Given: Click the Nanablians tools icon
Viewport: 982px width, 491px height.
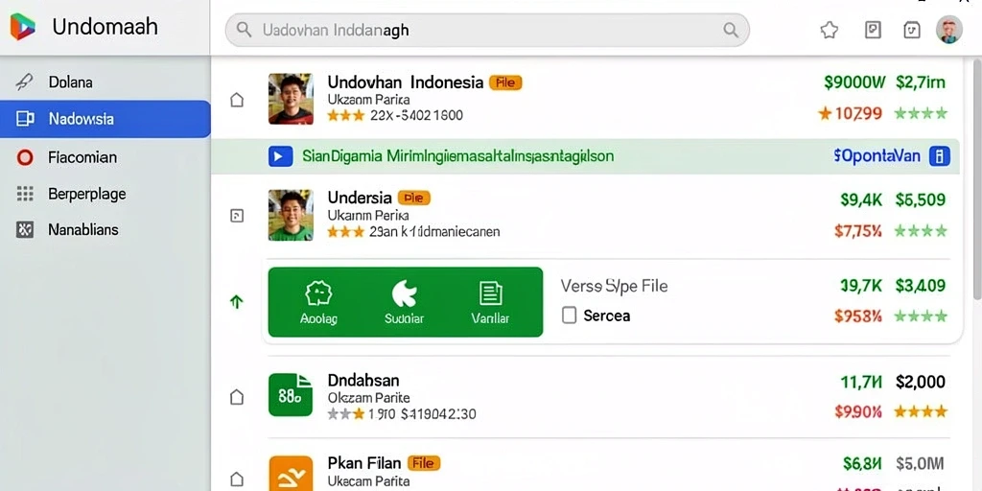Looking at the screenshot, I should [25, 230].
